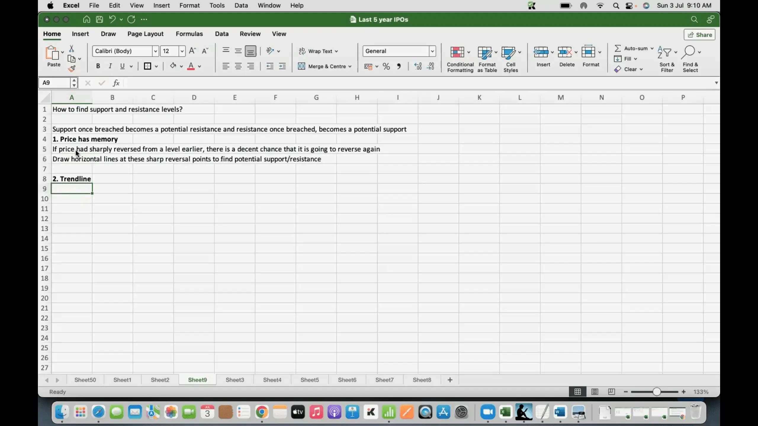The height and width of the screenshot is (426, 758).
Task: Center-align text horizontally
Action: point(238,66)
